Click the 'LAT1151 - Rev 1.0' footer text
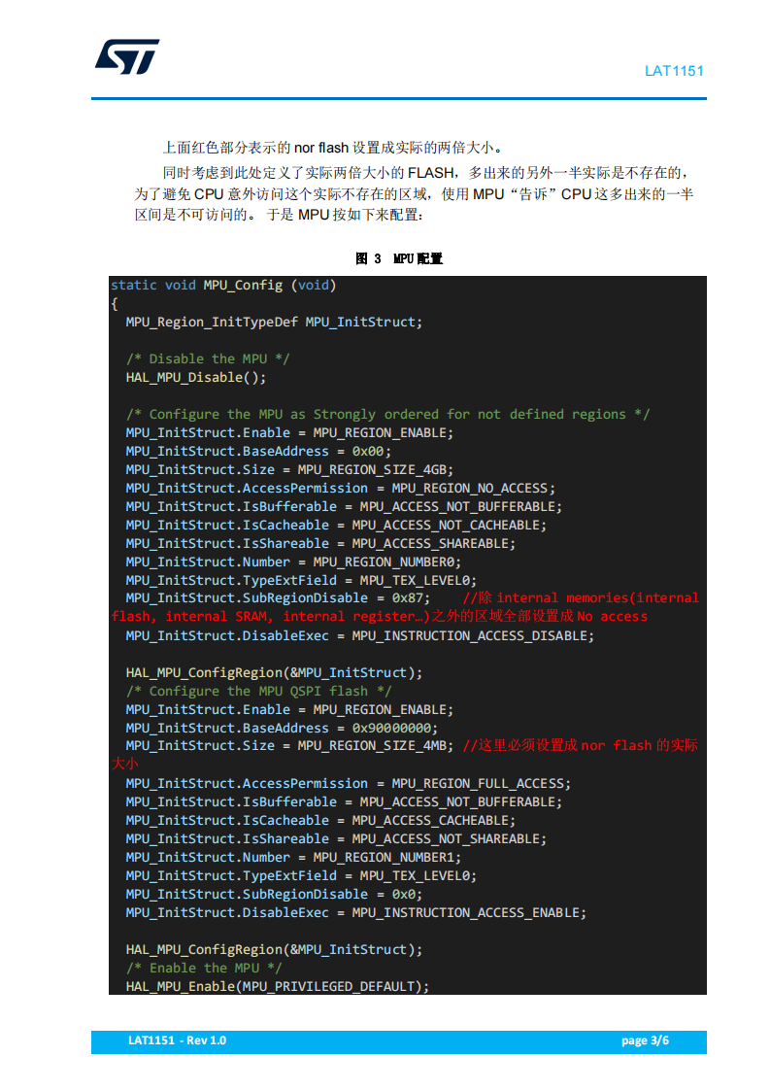The image size is (770, 1090). [178, 1040]
